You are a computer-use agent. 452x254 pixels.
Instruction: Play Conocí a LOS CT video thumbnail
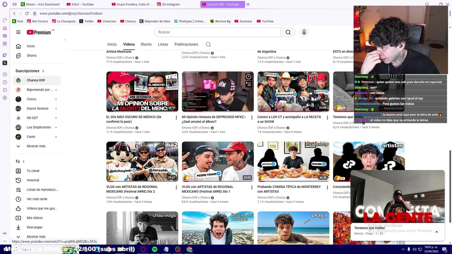pos(293,92)
